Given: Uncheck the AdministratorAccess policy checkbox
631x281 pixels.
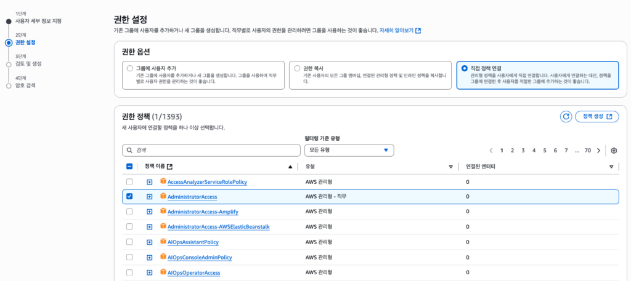Looking at the screenshot, I should [x=129, y=197].
